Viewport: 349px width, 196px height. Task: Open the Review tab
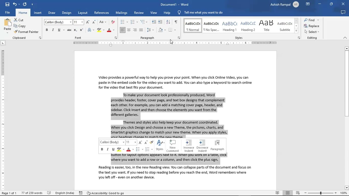(139, 13)
